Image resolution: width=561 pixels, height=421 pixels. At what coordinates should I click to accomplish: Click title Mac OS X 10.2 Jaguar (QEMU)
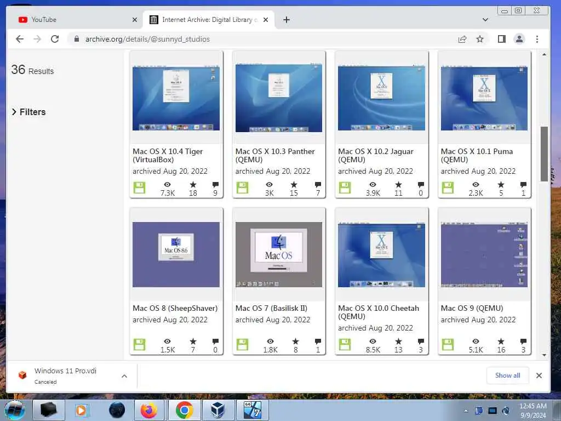click(376, 156)
